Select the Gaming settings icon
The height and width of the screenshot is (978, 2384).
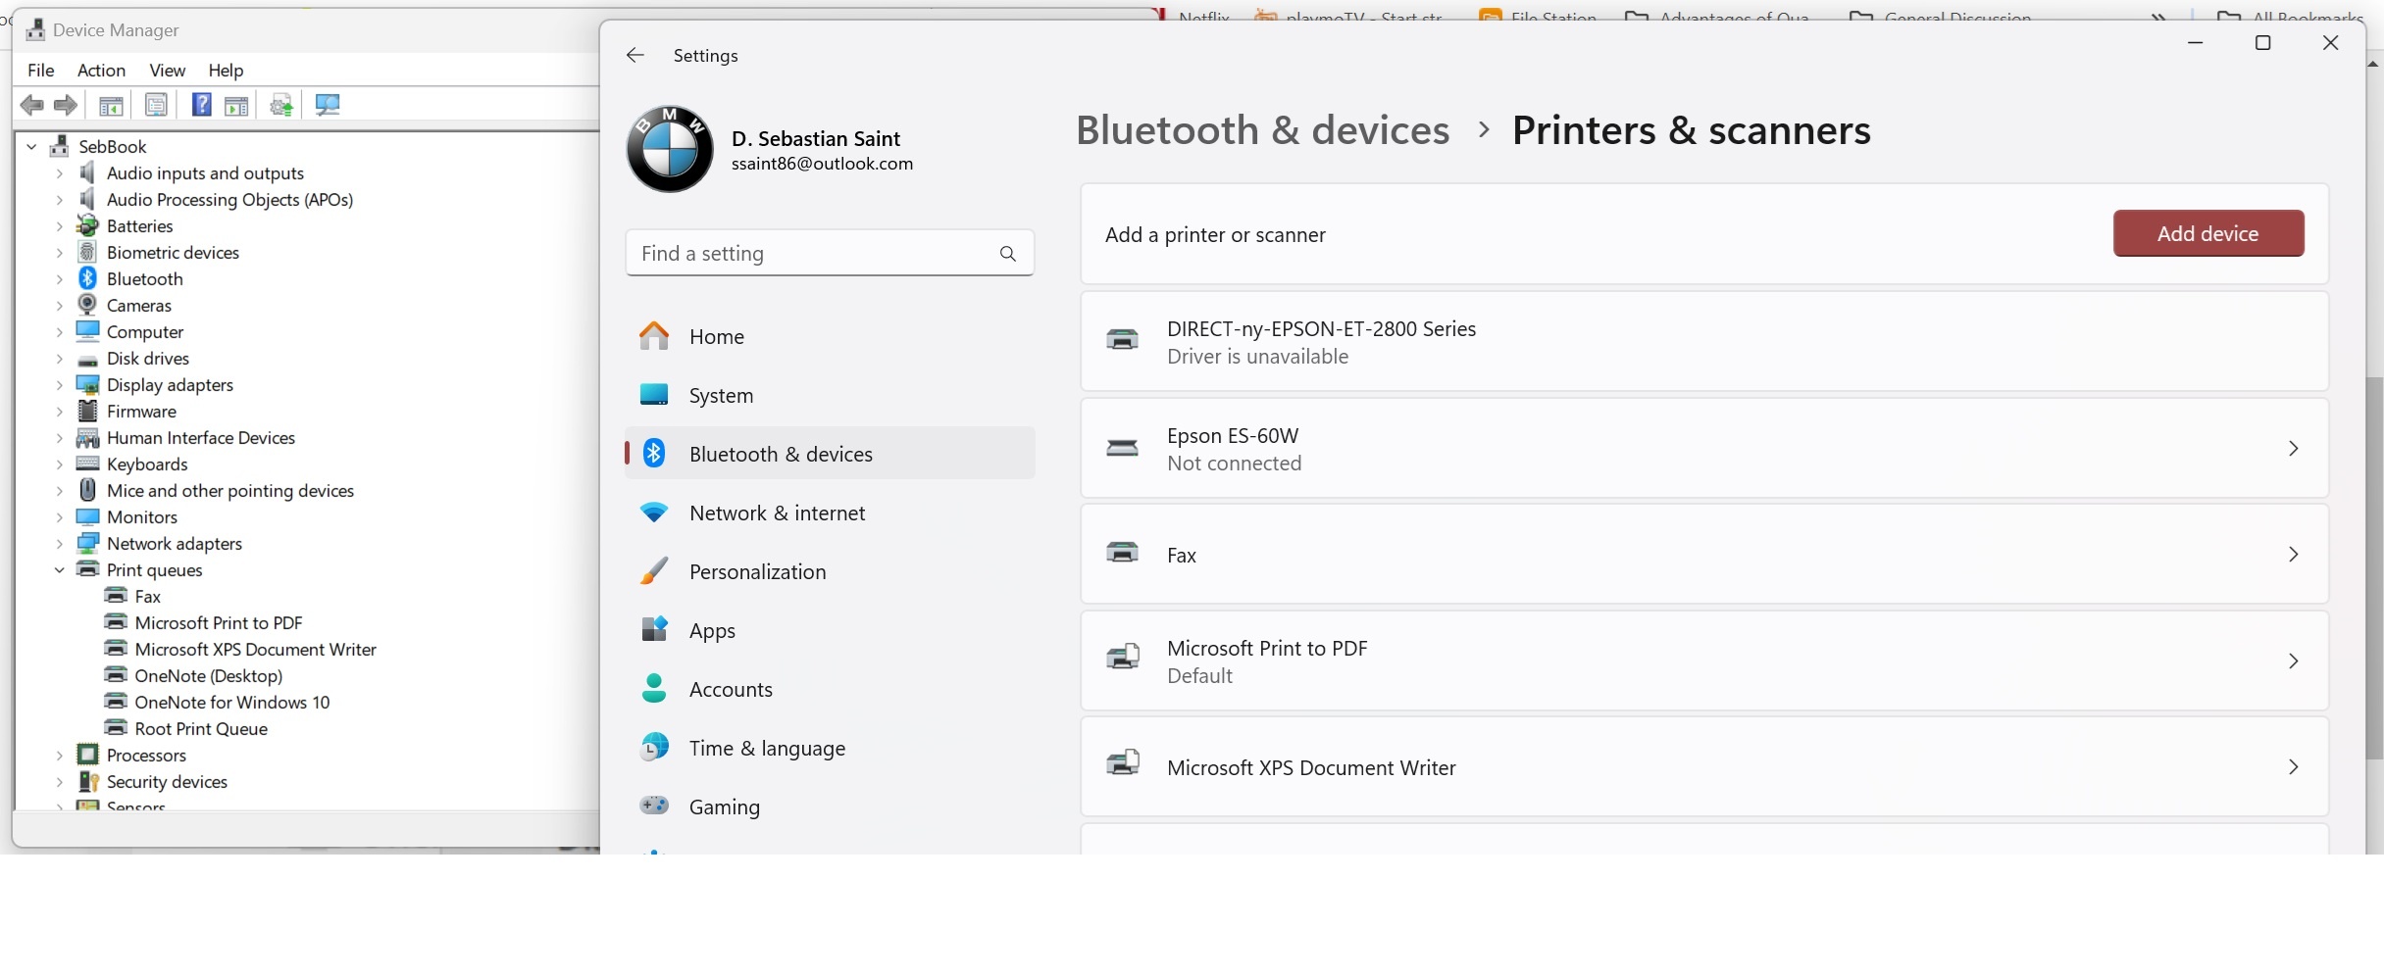[653, 806]
